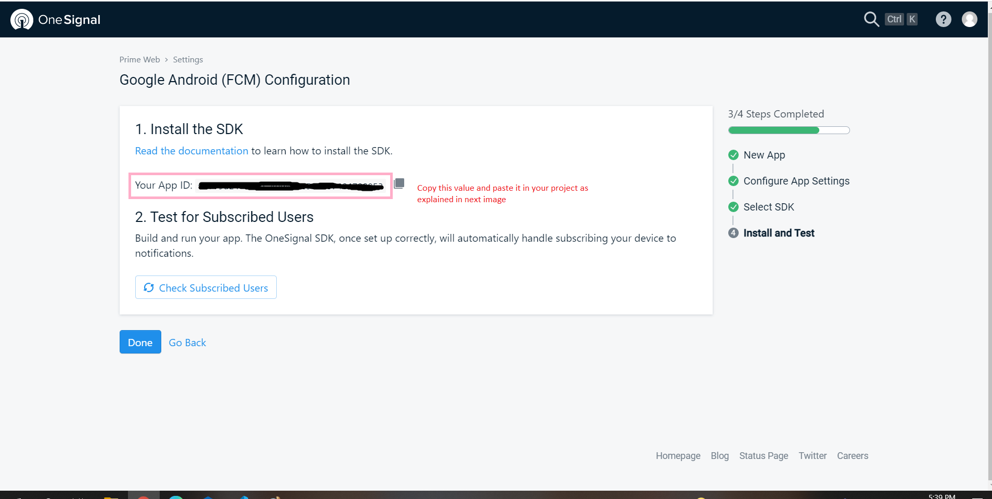Image resolution: width=992 pixels, height=499 pixels.
Task: Click Select SDK green checkmark icon
Action: click(x=733, y=207)
